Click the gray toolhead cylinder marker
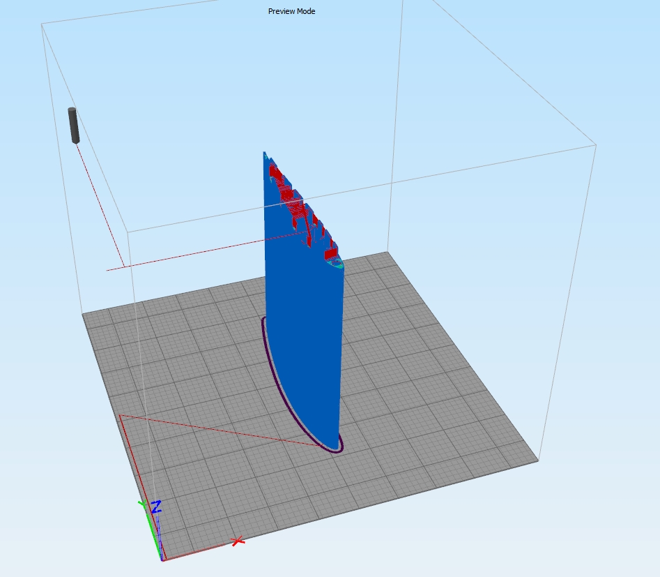 (x=73, y=125)
